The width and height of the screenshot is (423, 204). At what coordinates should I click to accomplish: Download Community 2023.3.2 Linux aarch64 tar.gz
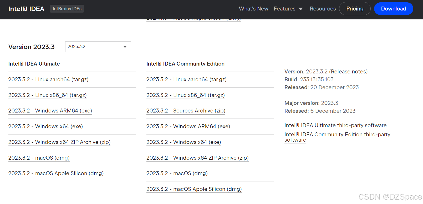[186, 79]
